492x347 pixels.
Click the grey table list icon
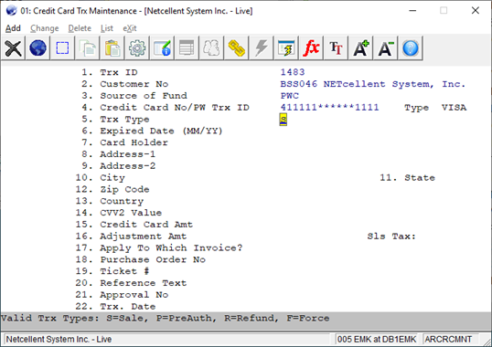(x=187, y=48)
